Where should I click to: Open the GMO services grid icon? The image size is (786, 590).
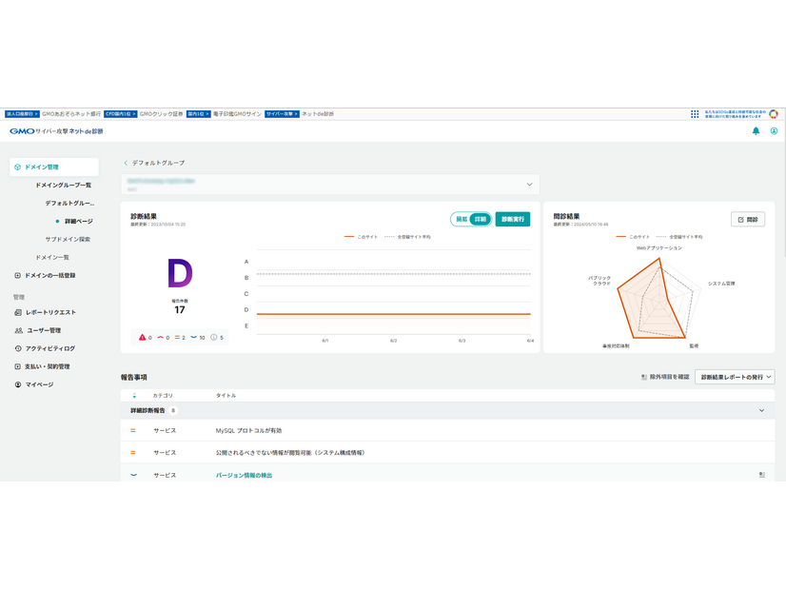695,114
